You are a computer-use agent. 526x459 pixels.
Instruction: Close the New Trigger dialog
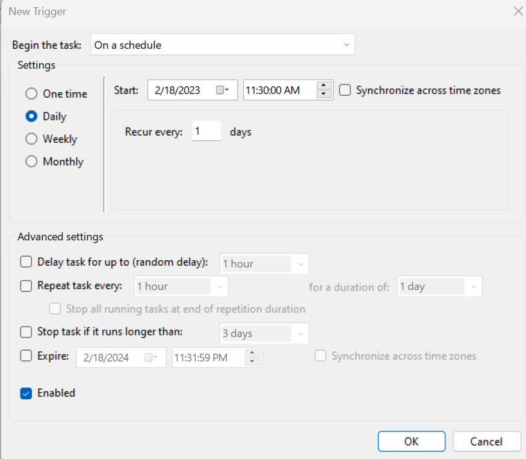(x=517, y=11)
